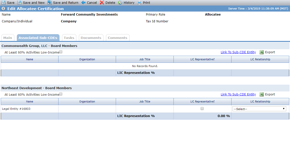
Task: Click Export text for Northeast Development table
Action: [x=270, y=94]
